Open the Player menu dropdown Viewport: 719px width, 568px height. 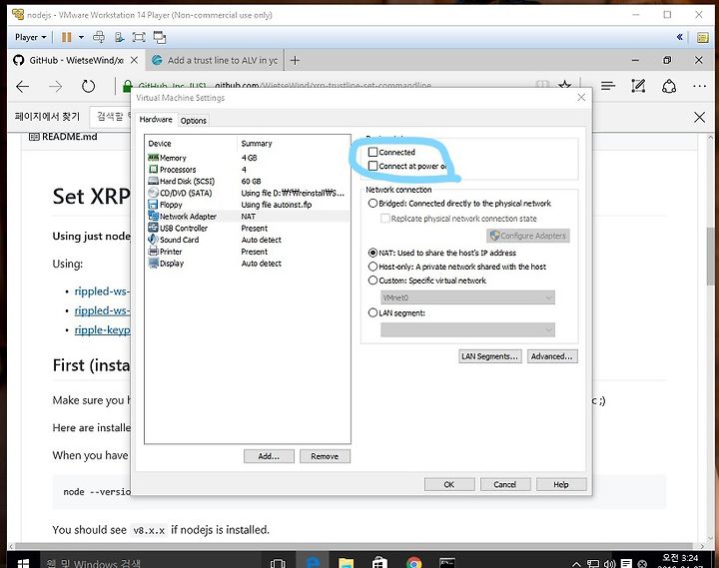[x=30, y=37]
